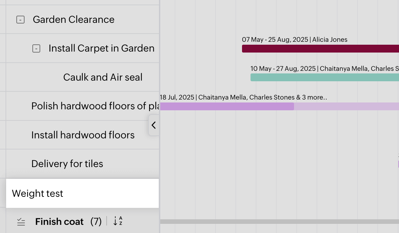Collapse the task list panel with the chevron
The width and height of the screenshot is (399, 233).
coord(153,125)
